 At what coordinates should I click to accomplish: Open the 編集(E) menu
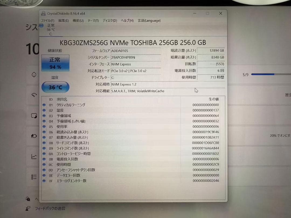(63, 20)
